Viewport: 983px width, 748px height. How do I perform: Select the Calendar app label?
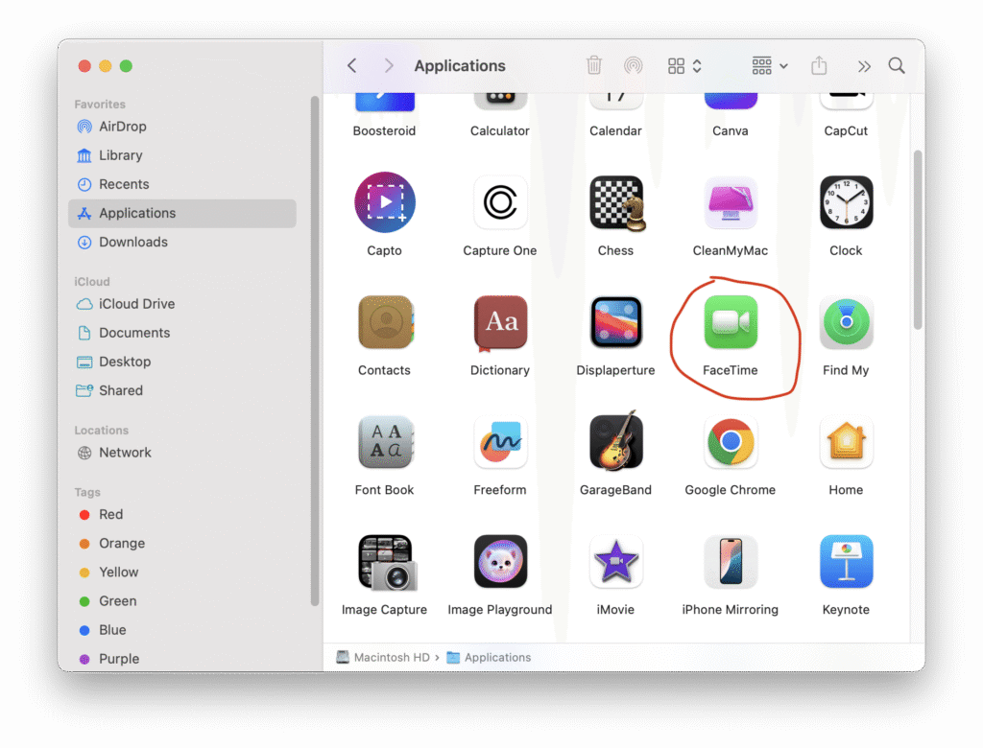615,131
